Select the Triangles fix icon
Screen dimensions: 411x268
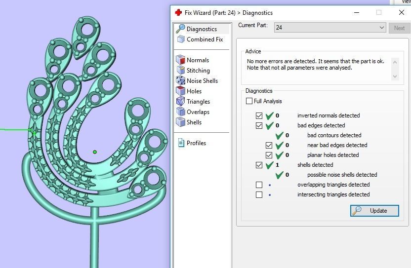point(181,101)
